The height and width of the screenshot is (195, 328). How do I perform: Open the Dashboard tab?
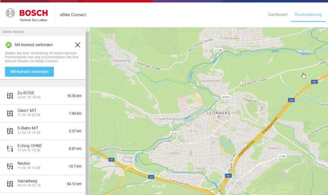click(x=277, y=15)
